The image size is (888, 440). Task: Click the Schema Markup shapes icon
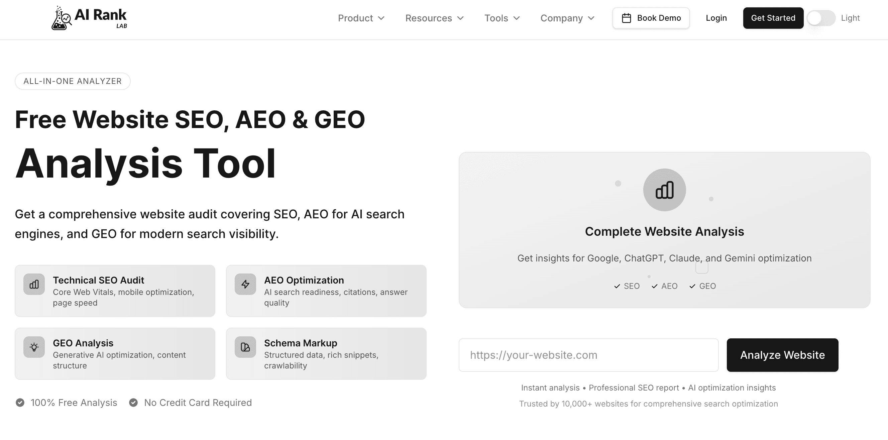245,347
